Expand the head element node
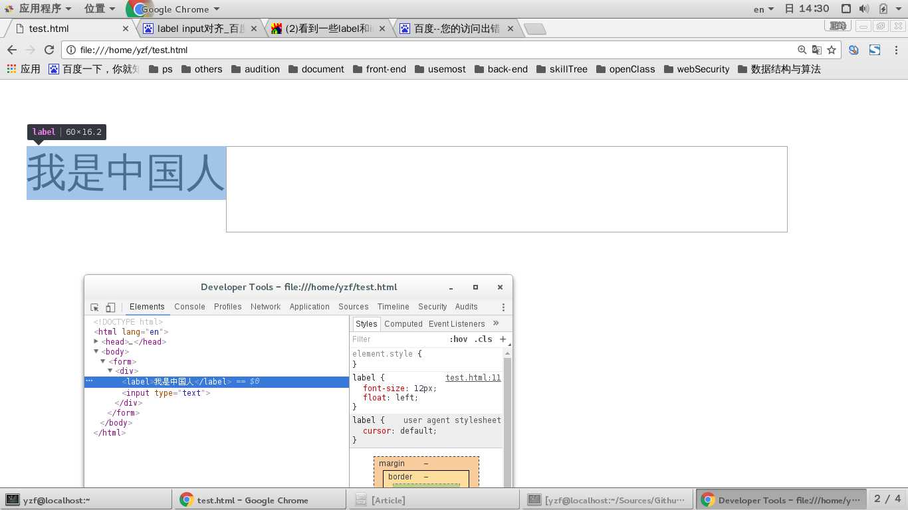 [96, 341]
